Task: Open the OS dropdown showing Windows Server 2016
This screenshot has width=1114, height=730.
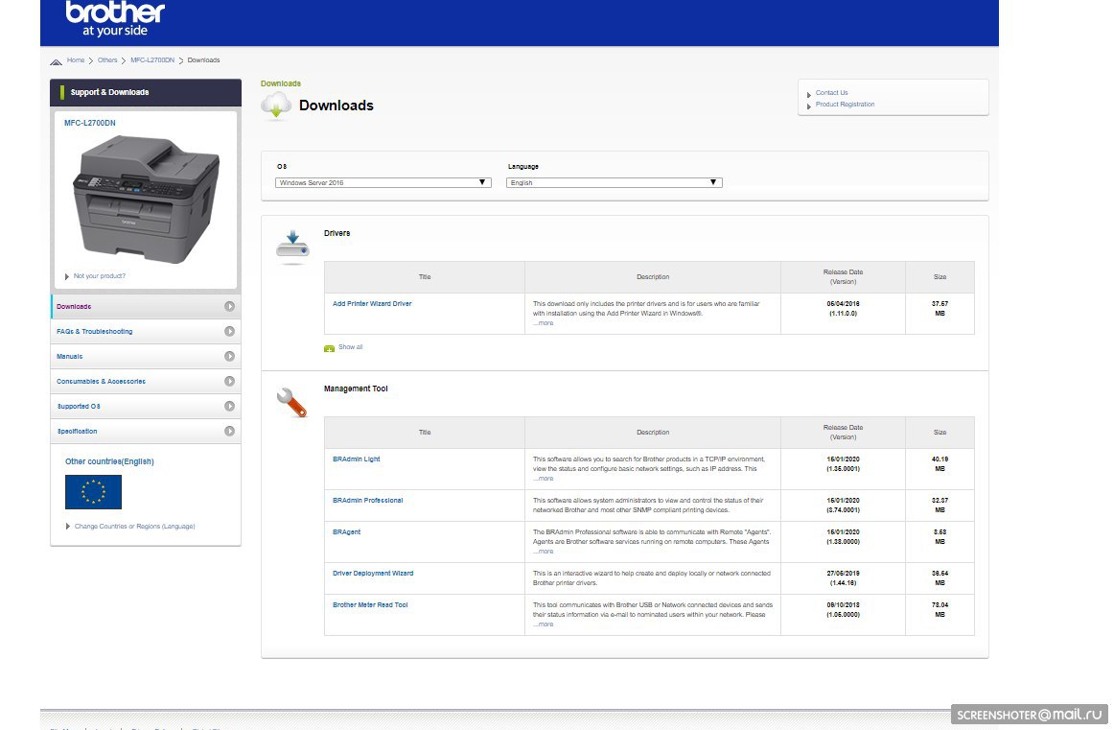Action: pyautogui.click(x=383, y=182)
